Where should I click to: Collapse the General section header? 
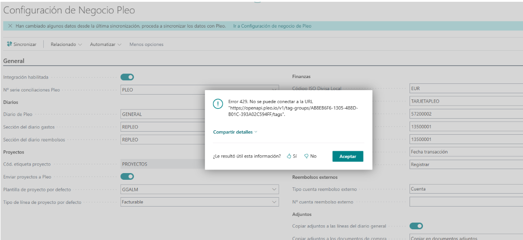point(14,61)
